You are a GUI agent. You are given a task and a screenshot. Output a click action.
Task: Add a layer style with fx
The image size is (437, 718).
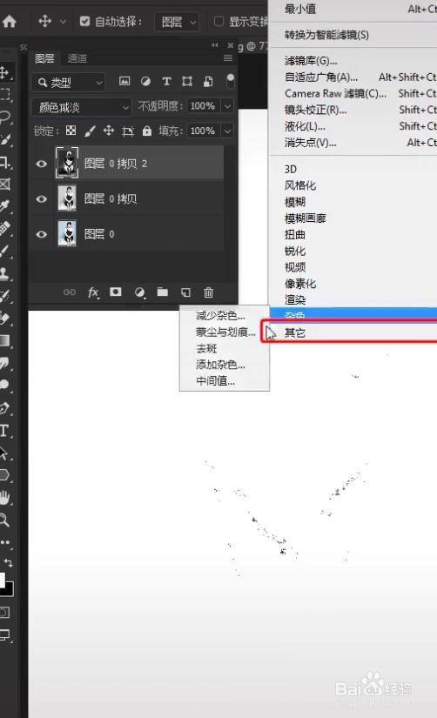pyautogui.click(x=93, y=292)
